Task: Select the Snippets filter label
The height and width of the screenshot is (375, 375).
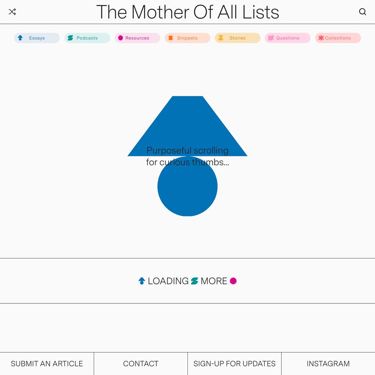Action: point(187,38)
